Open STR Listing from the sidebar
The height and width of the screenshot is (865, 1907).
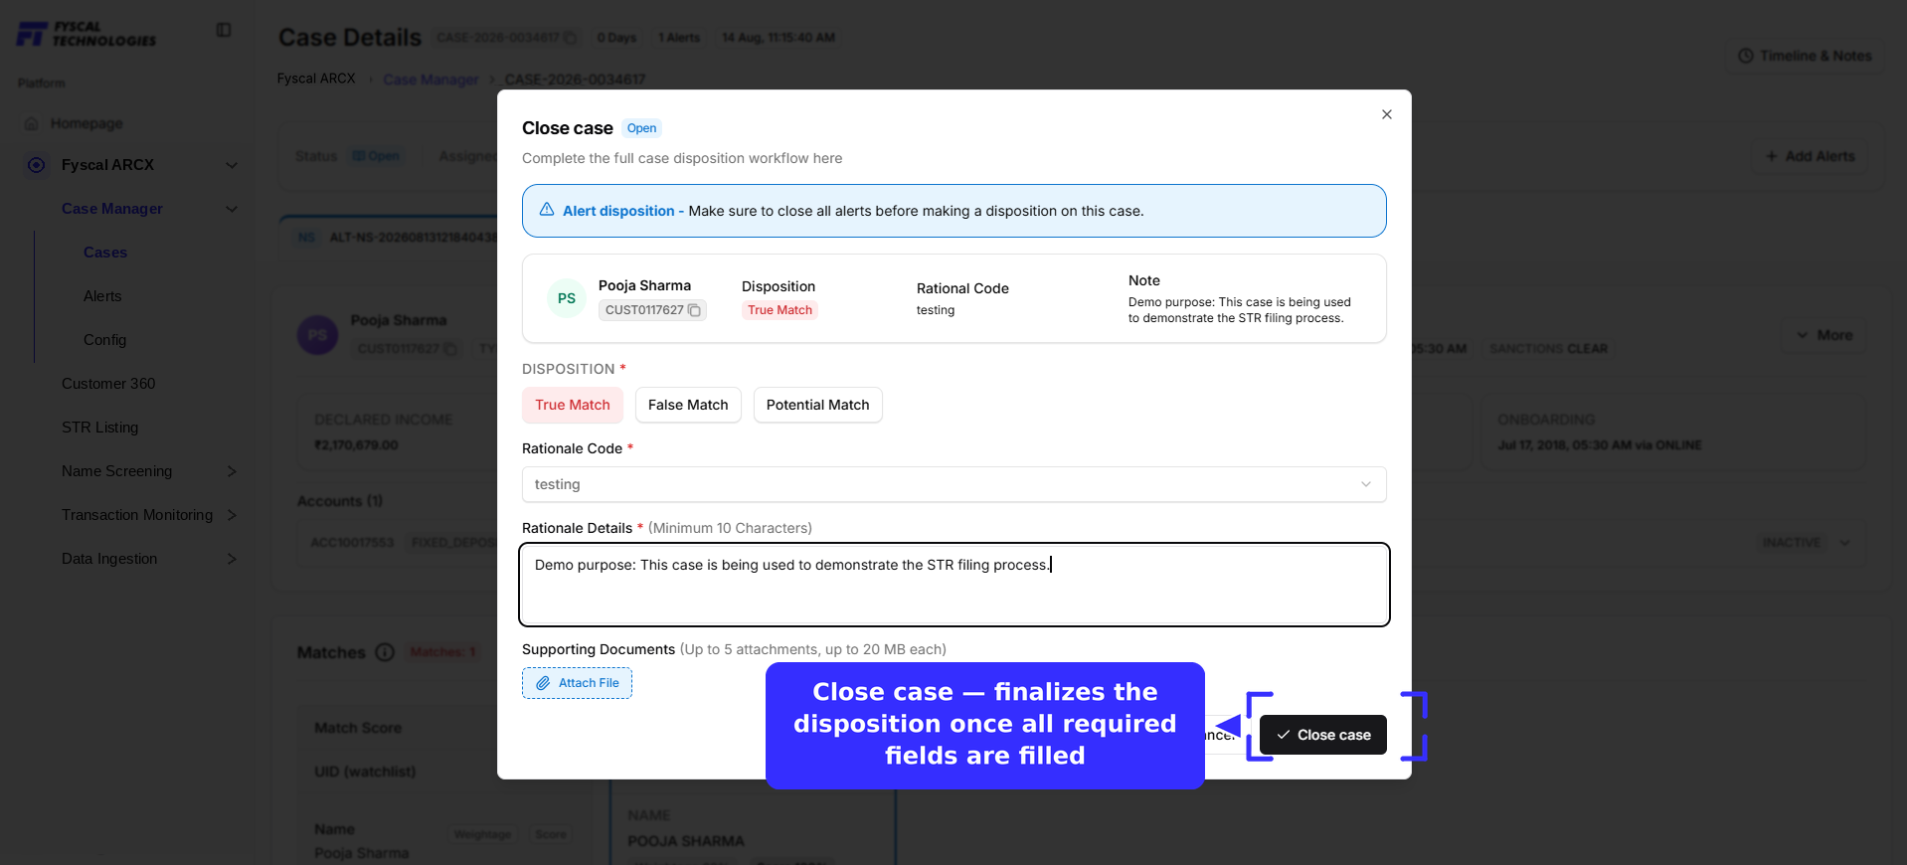tap(99, 428)
